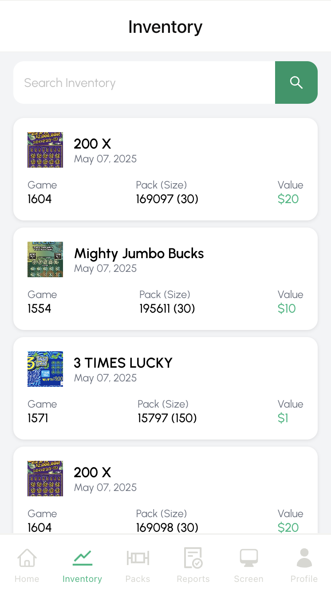331x589 pixels.
Task: Tap the green search magnifier button
Action: 296,82
